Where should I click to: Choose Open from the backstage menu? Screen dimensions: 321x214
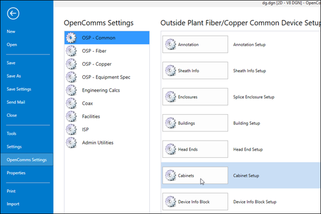tap(12, 44)
